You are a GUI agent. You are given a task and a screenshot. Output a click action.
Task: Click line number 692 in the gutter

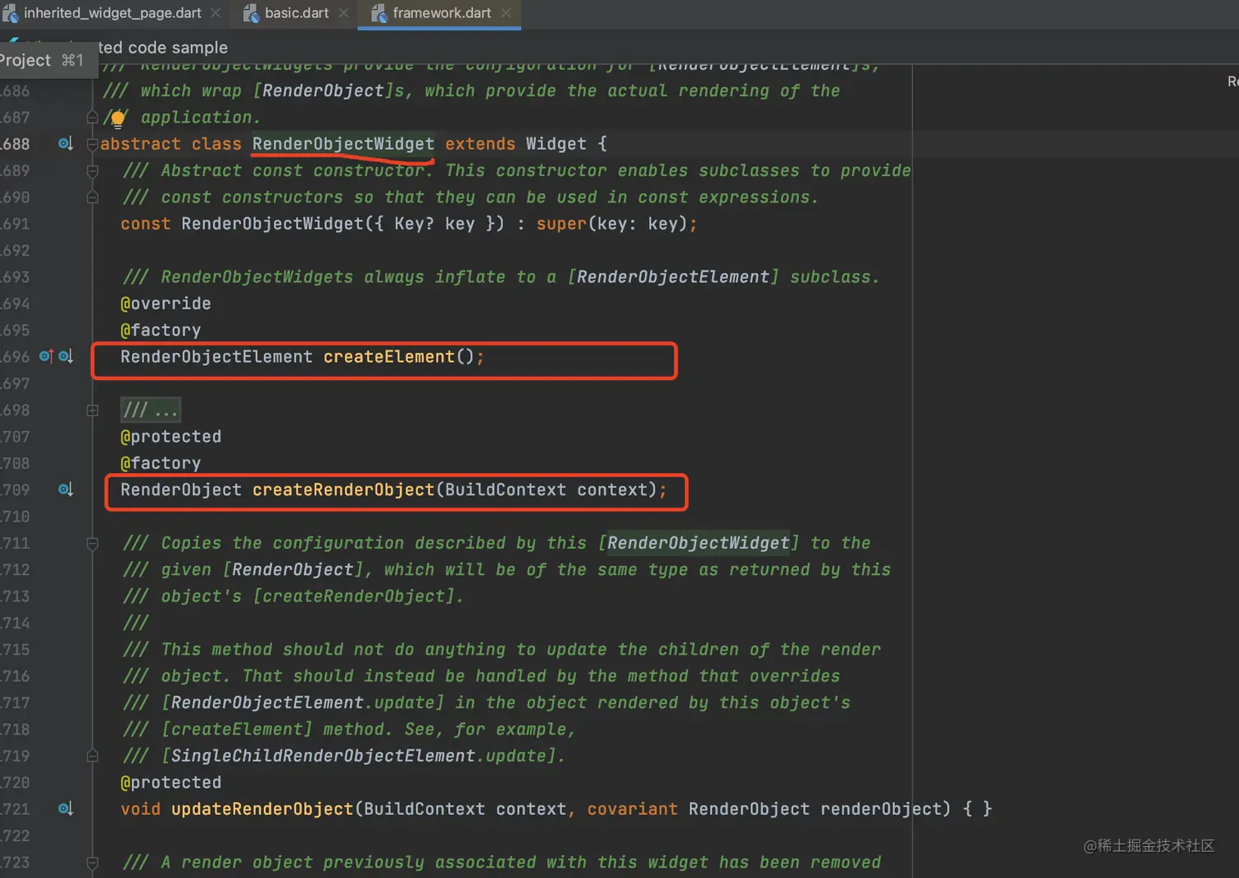coord(15,251)
